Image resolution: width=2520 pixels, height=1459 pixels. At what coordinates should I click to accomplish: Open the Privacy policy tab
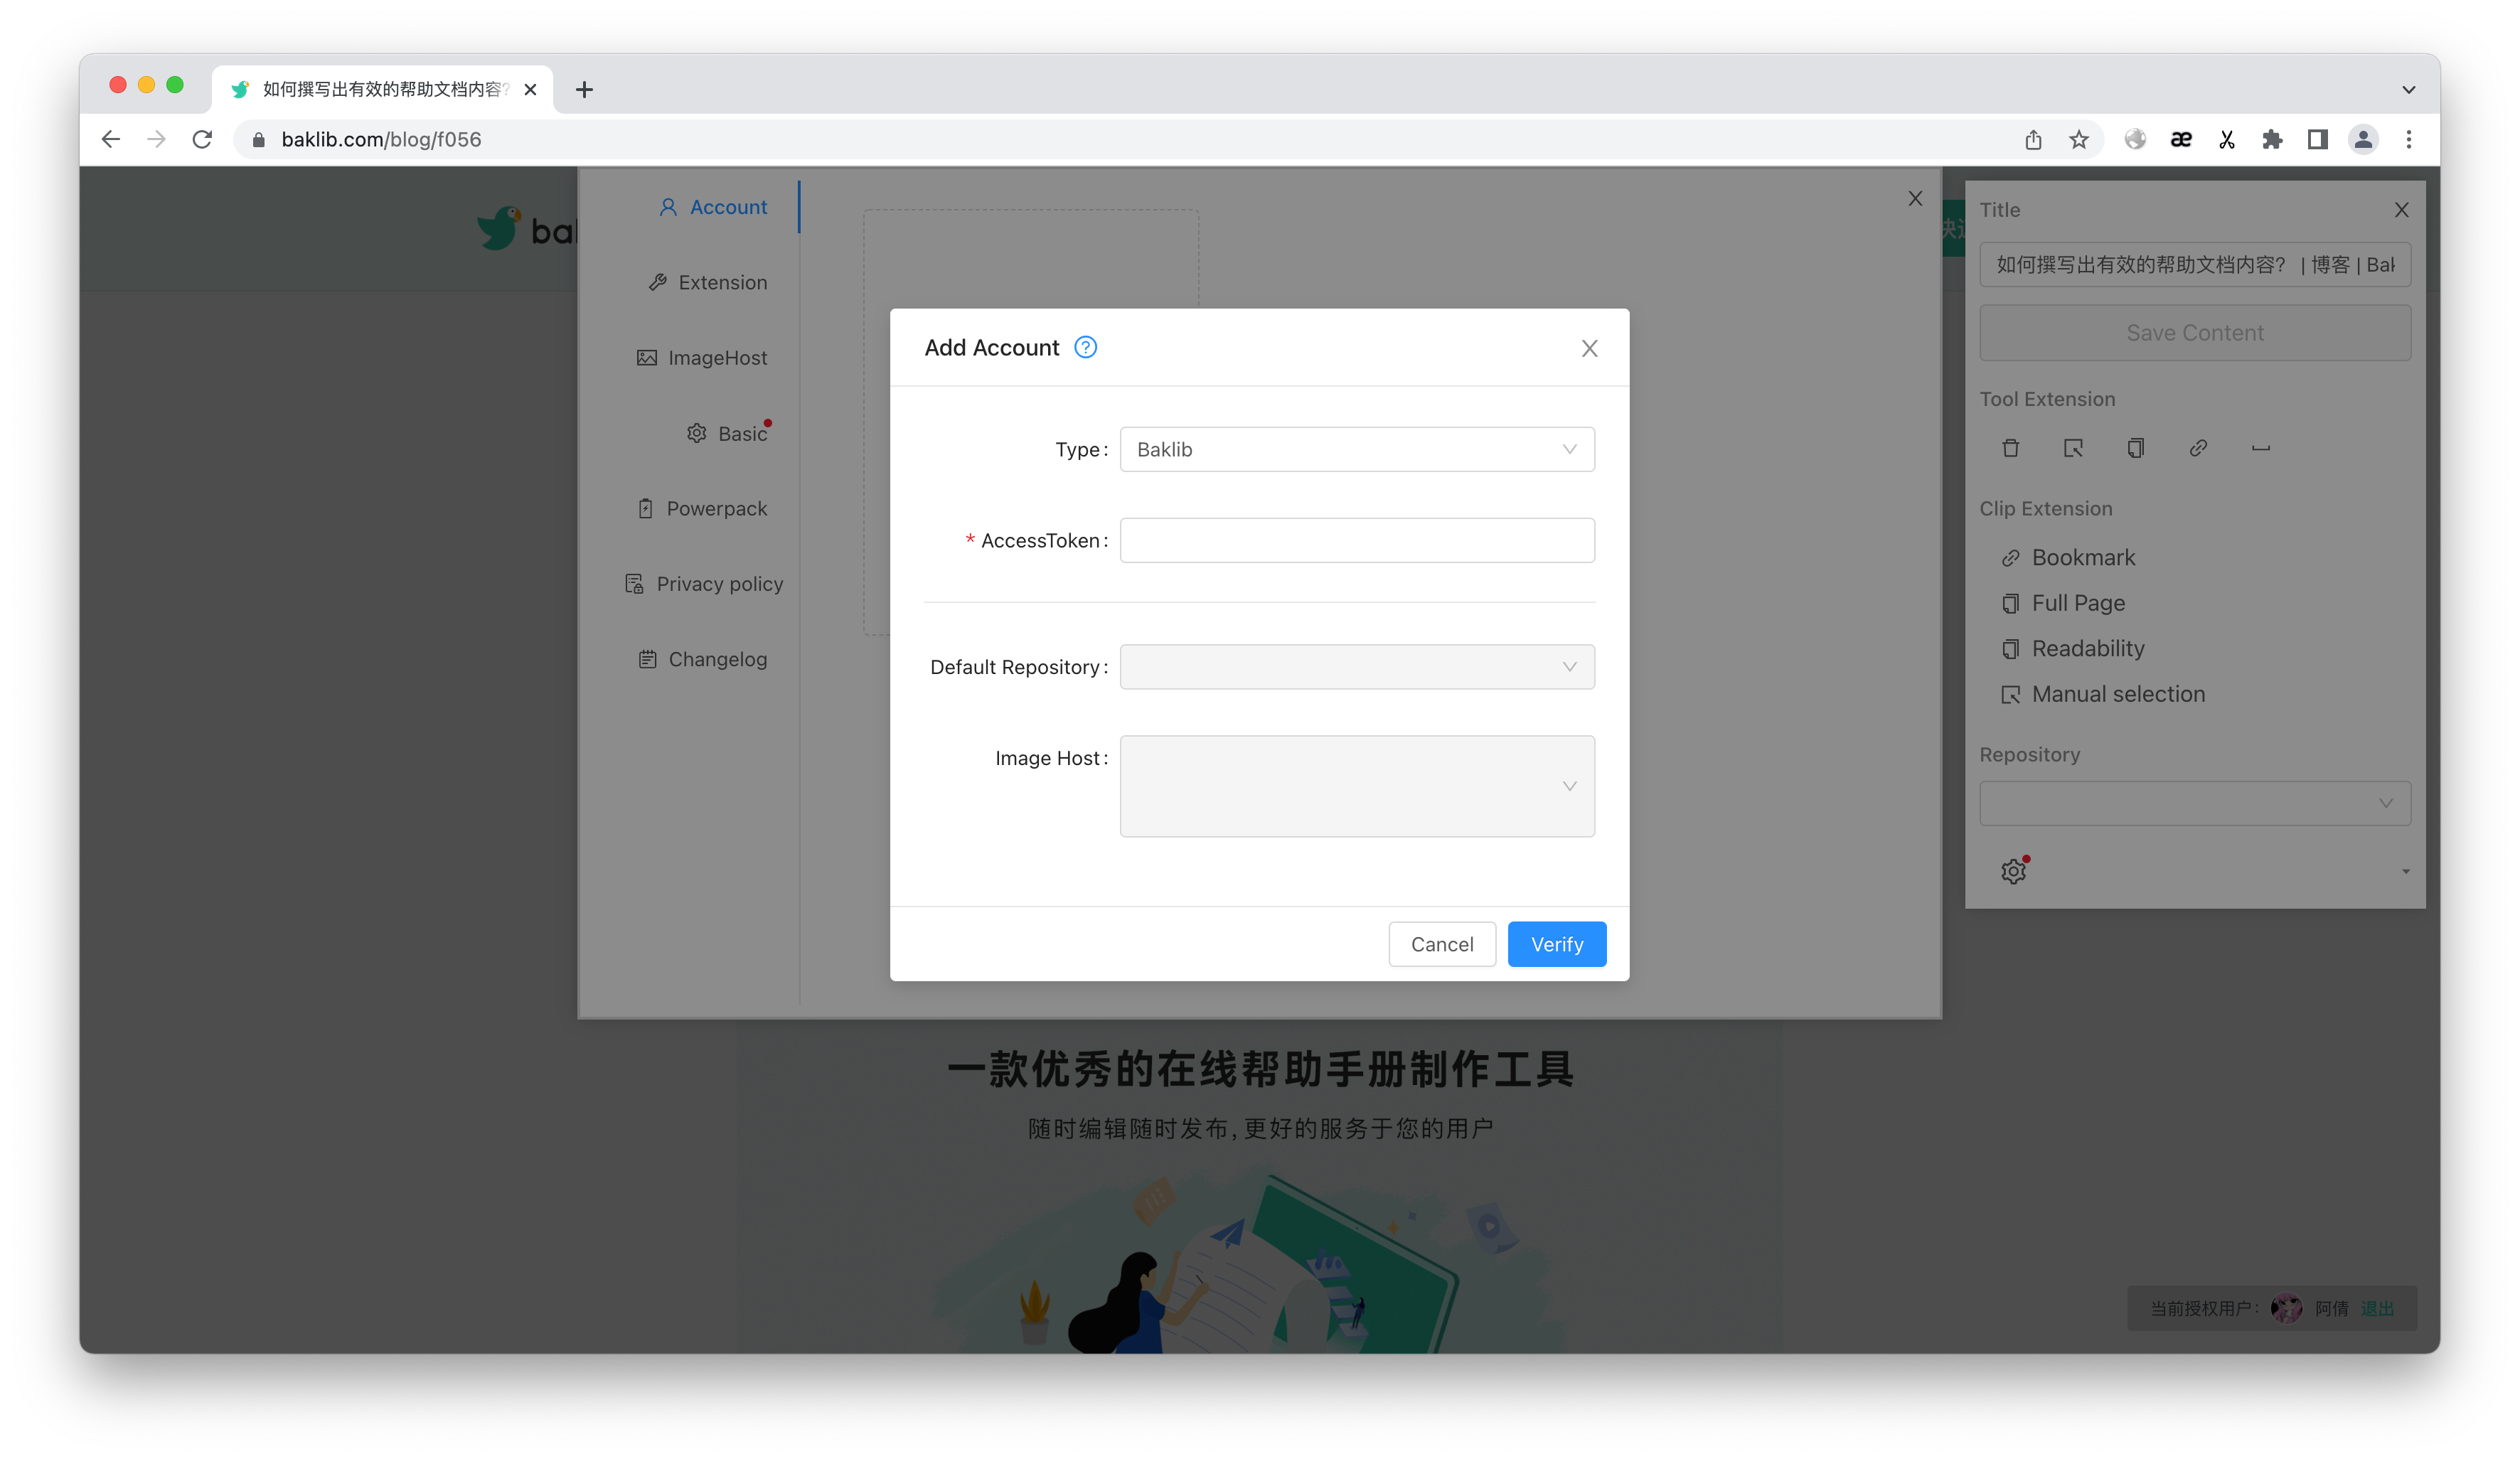click(704, 584)
